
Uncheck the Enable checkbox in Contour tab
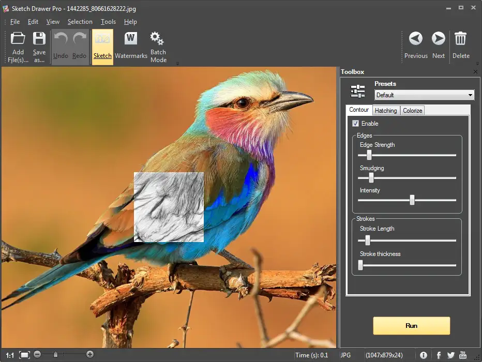point(355,123)
